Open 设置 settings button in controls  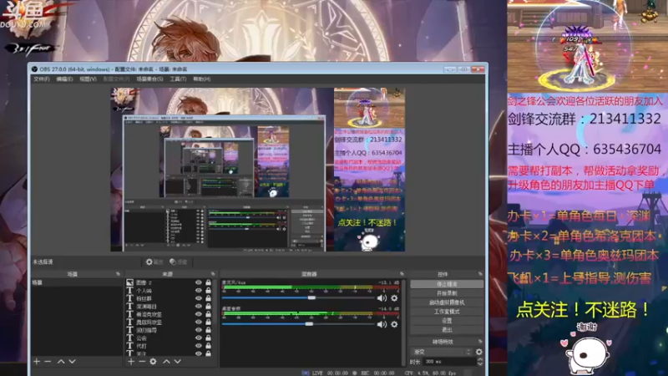click(x=447, y=321)
